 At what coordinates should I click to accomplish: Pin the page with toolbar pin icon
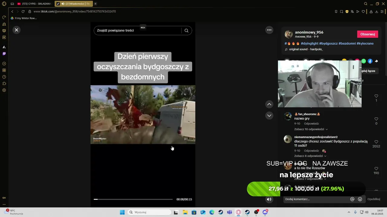click(x=336, y=11)
